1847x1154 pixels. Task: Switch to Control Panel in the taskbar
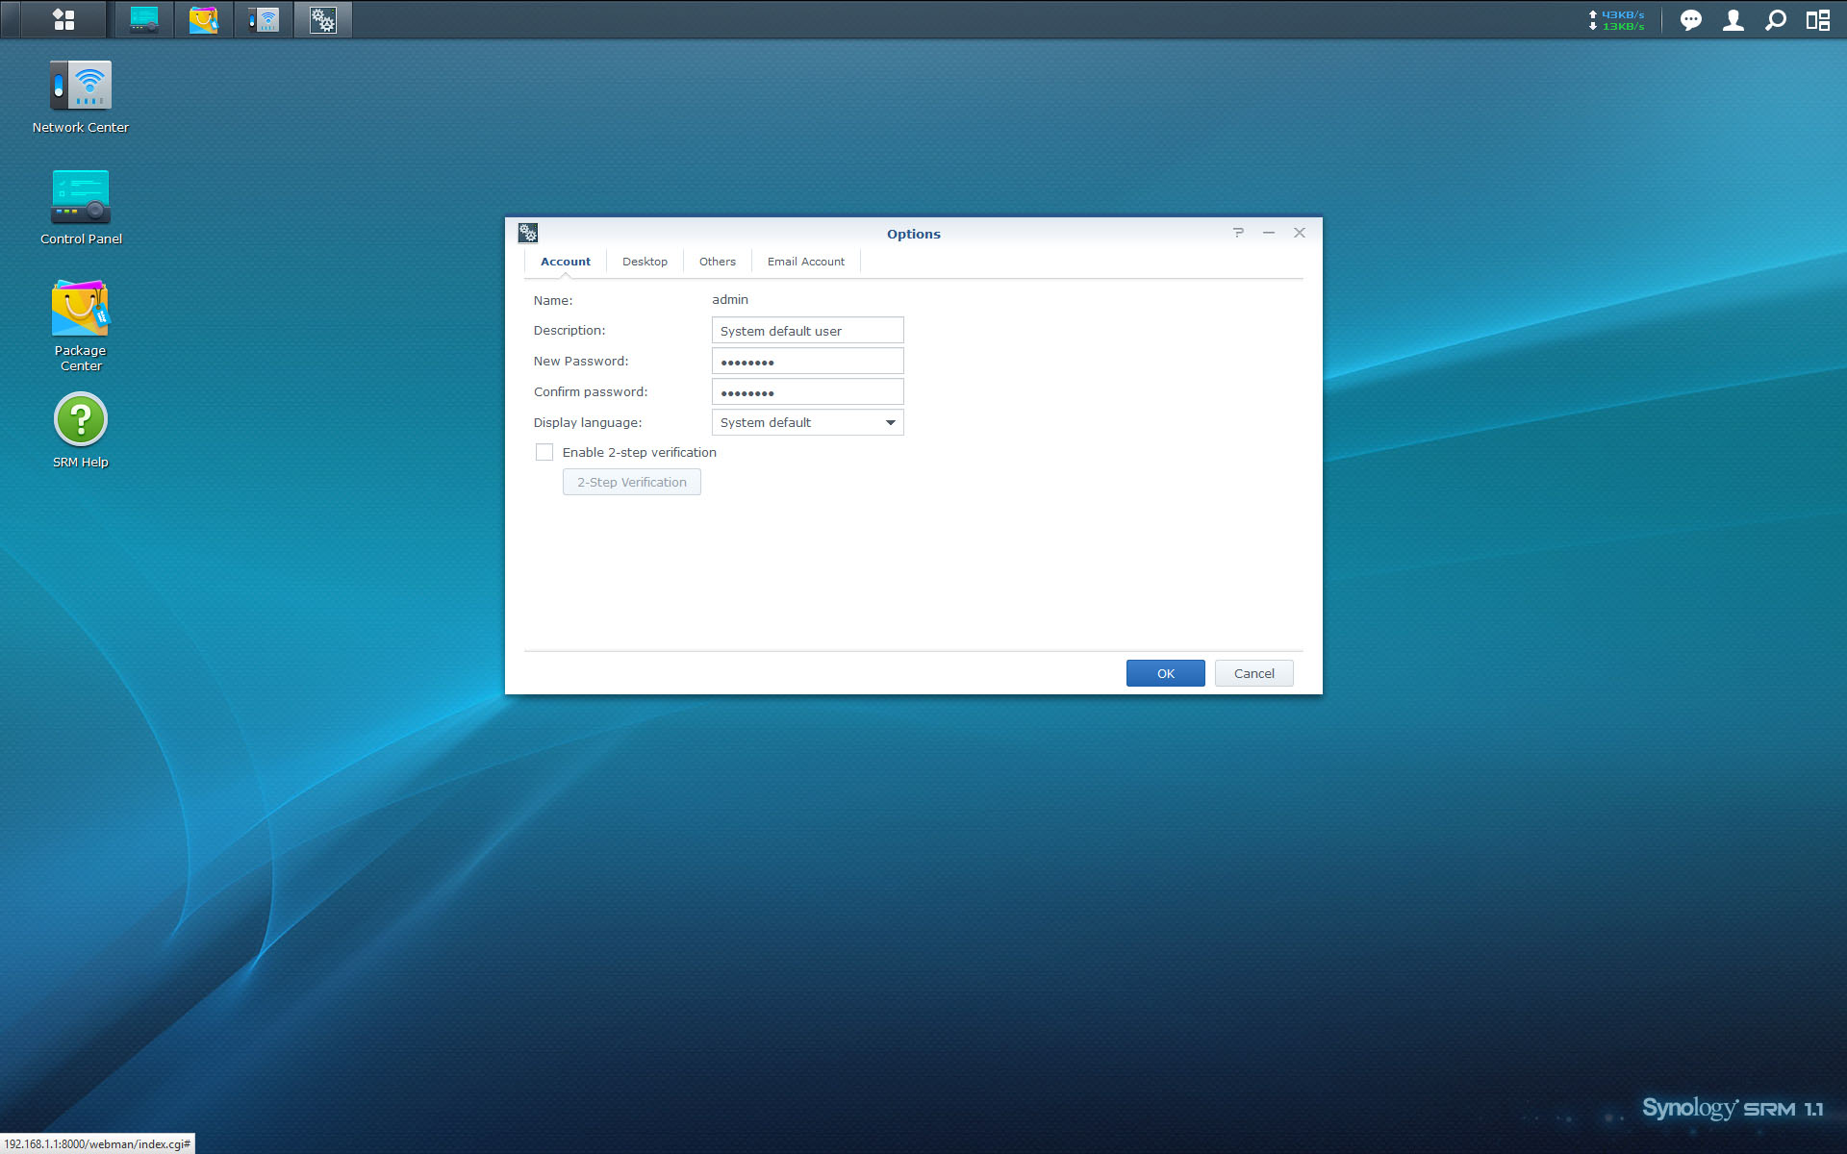tap(144, 19)
